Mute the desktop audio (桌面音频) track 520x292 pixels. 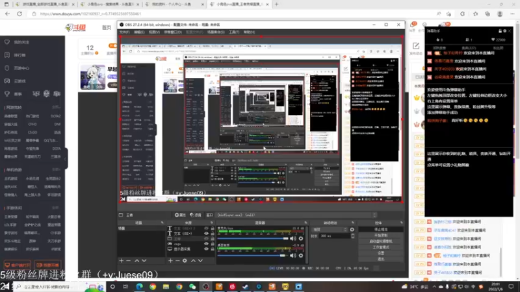click(293, 255)
